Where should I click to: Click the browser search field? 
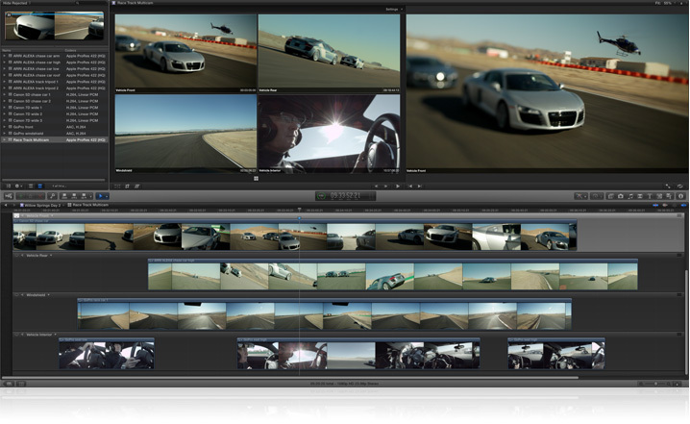pos(90,3)
